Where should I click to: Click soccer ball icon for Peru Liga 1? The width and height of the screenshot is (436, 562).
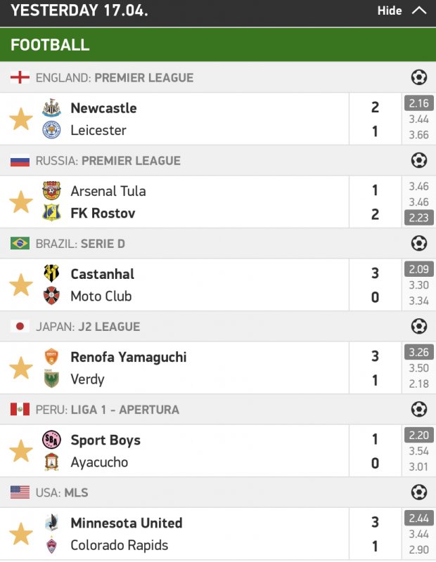pyautogui.click(x=419, y=409)
